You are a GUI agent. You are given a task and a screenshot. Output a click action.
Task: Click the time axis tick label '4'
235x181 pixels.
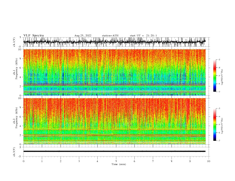[x=97, y=161]
